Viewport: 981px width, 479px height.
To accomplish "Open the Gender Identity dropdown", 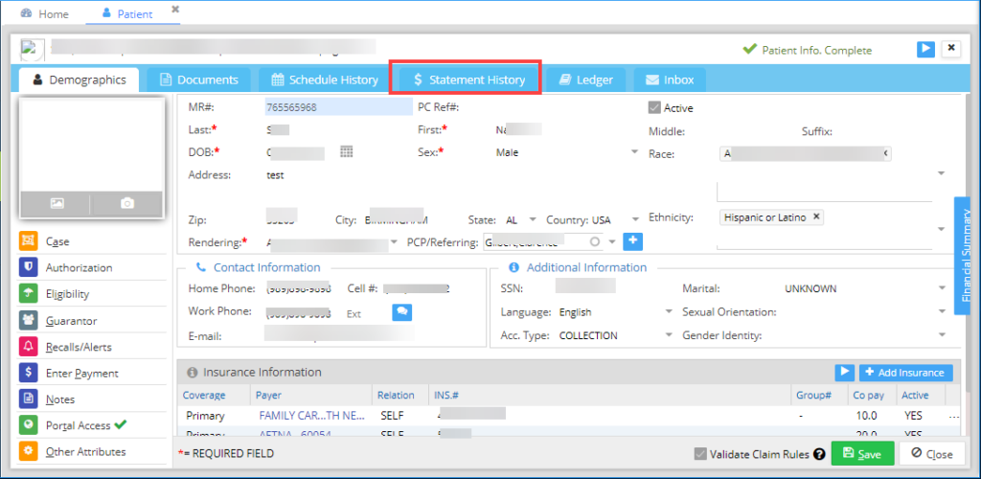I will pyautogui.click(x=943, y=335).
